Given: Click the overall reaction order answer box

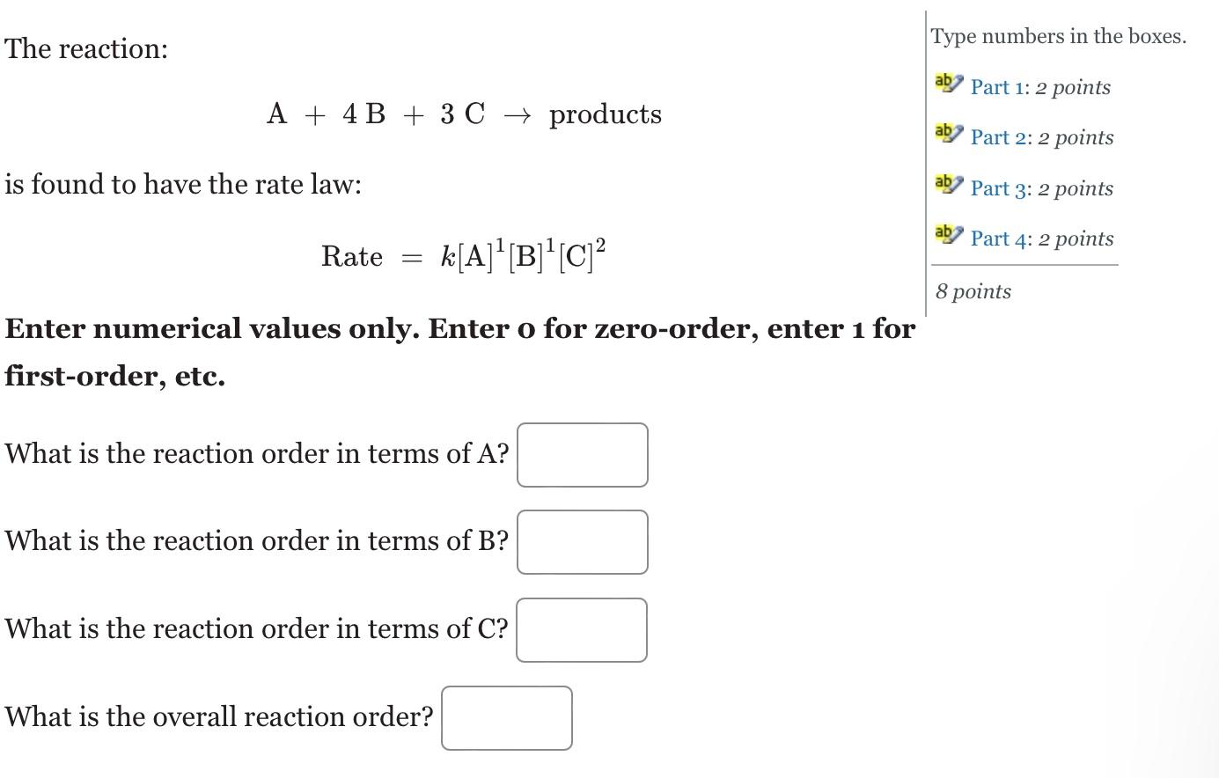Looking at the screenshot, I should [506, 718].
